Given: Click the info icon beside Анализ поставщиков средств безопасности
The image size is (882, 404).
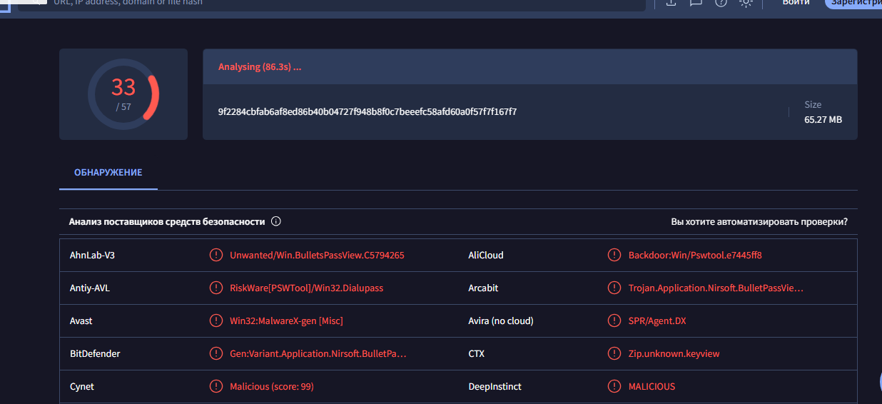Looking at the screenshot, I should [276, 221].
